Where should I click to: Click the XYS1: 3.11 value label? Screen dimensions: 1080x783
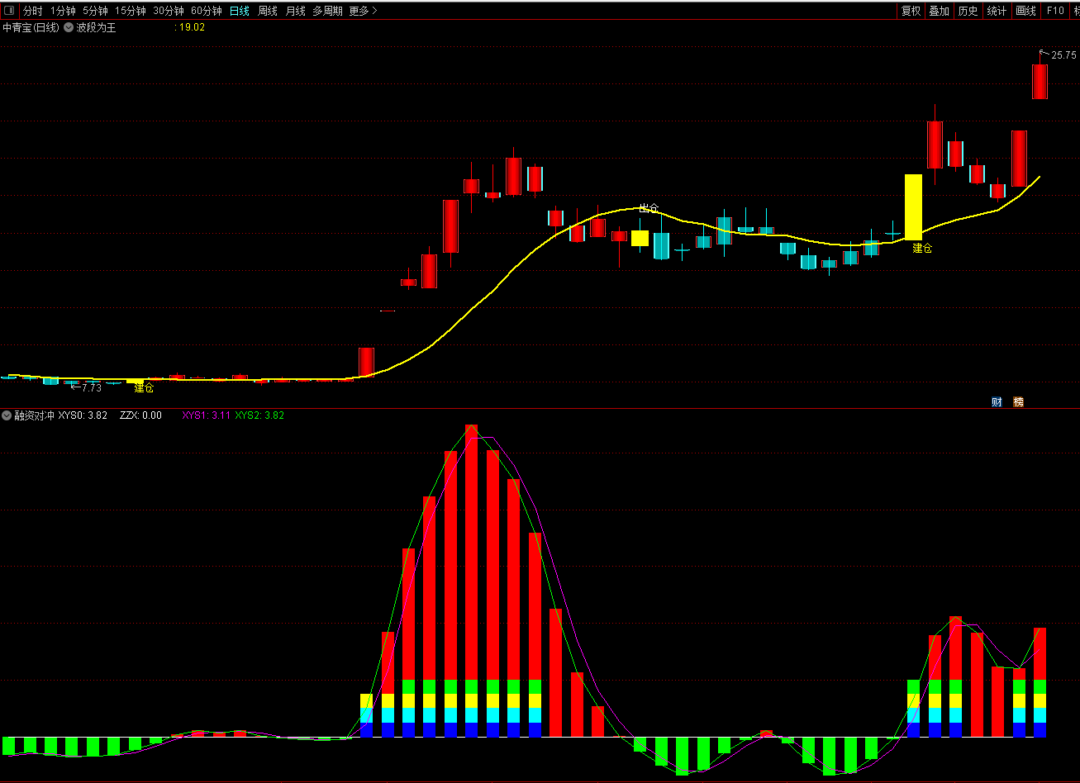[206, 415]
